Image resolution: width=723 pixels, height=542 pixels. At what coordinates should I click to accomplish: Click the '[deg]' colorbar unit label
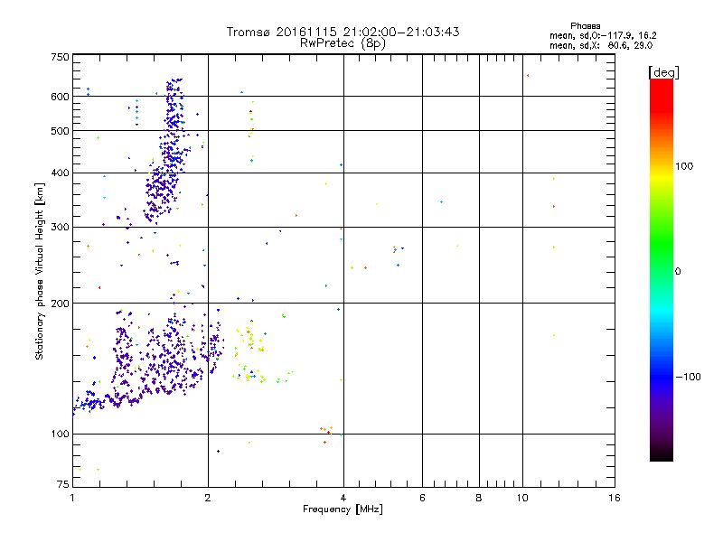pos(663,72)
